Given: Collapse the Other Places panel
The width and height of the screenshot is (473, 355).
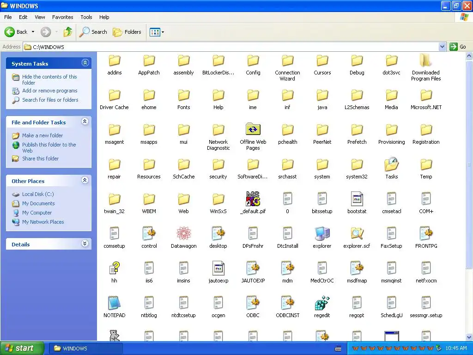Looking at the screenshot, I should pos(85,180).
